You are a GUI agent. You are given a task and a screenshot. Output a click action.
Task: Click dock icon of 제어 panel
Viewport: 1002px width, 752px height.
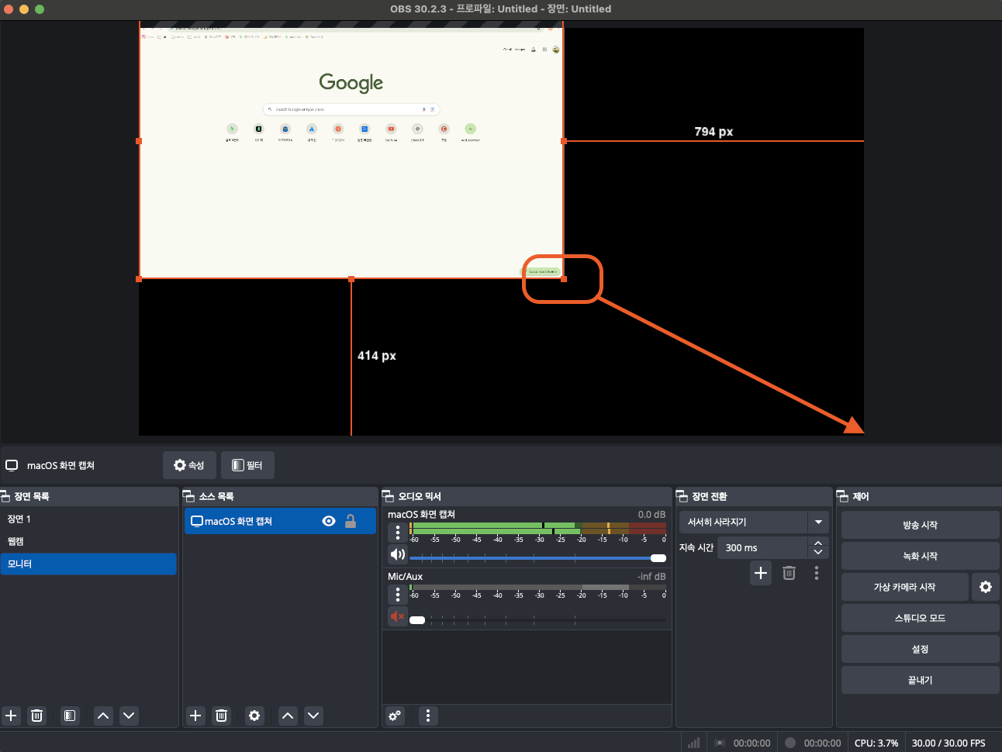(842, 496)
